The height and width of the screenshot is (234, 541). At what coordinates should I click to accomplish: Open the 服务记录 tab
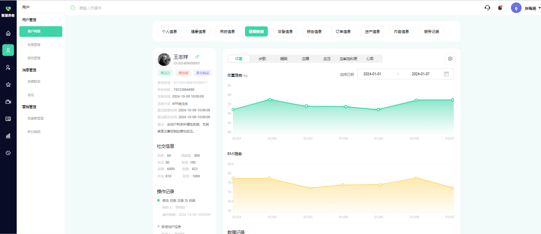point(431,32)
